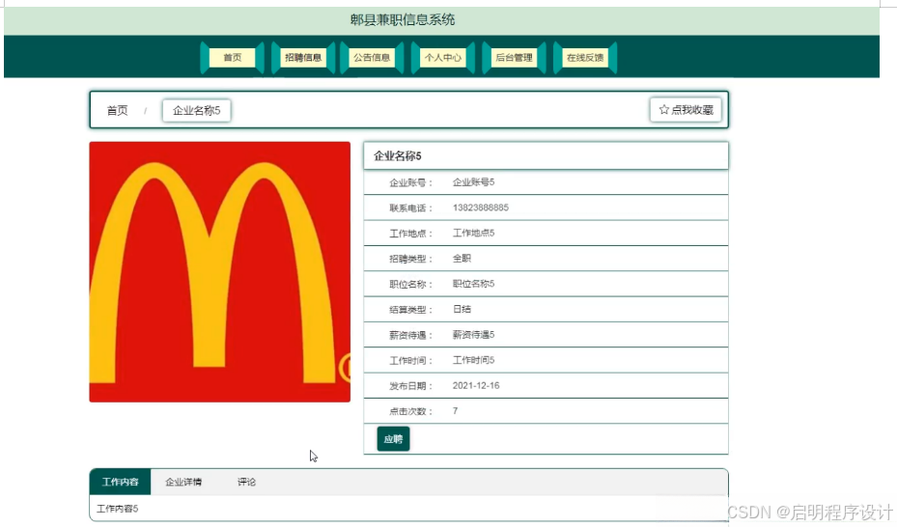
Task: Click the 日结 settlement type value
Action: click(x=462, y=309)
